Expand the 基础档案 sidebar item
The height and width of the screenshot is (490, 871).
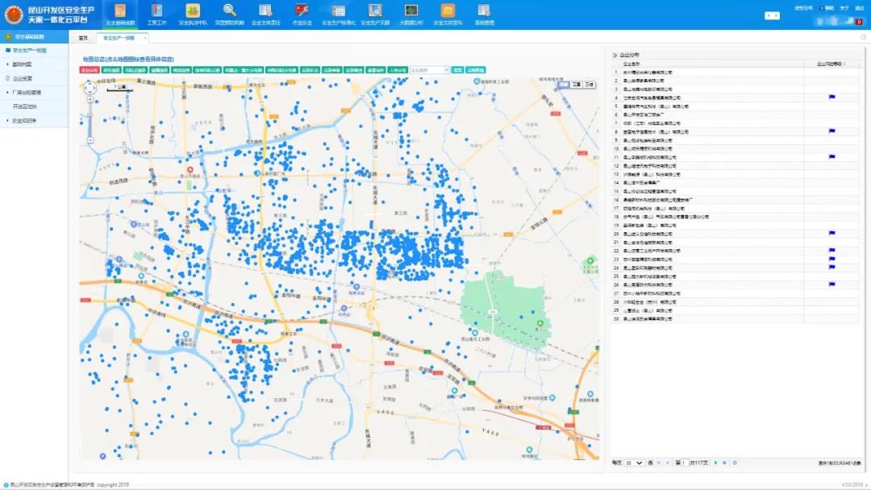(x=23, y=64)
